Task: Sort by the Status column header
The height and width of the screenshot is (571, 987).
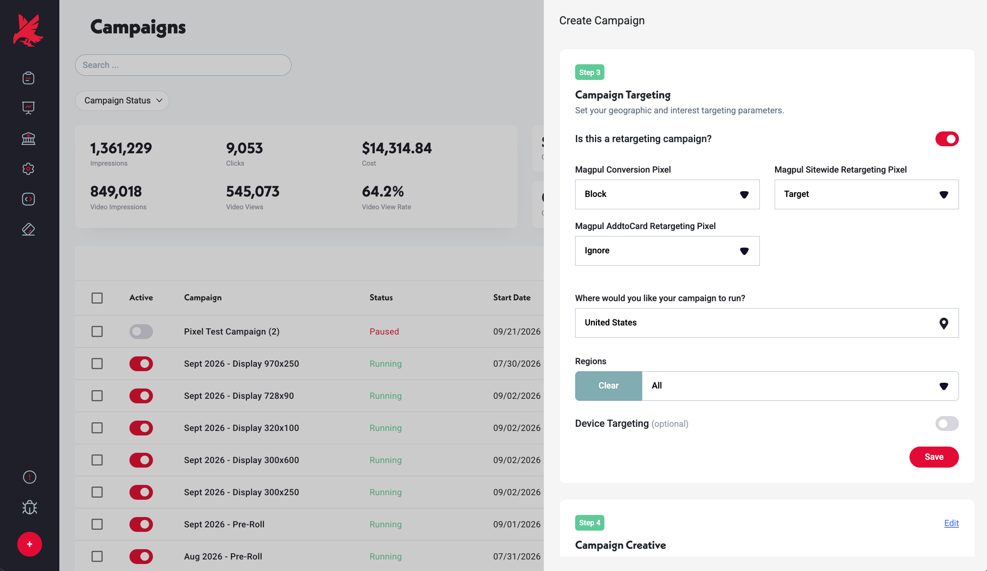Action: pyautogui.click(x=381, y=298)
